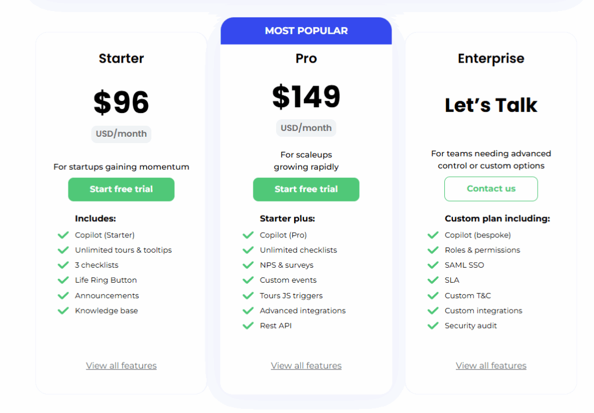
Task: Select the checkmark beside Life Ring Button
Action: pos(63,280)
